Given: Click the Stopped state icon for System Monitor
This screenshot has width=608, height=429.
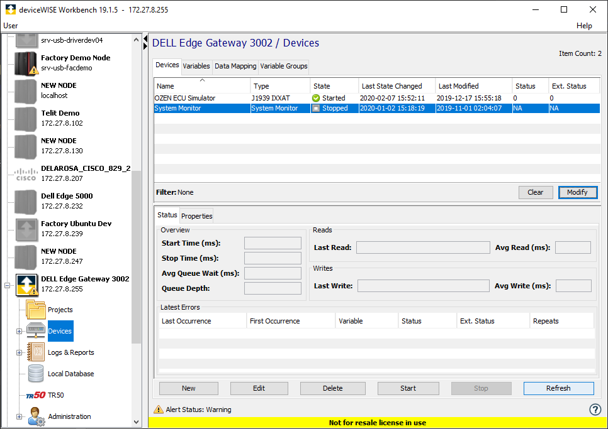Looking at the screenshot, I should pos(316,108).
